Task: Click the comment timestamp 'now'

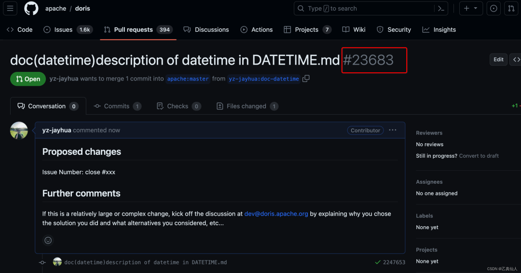Action: 114,130
